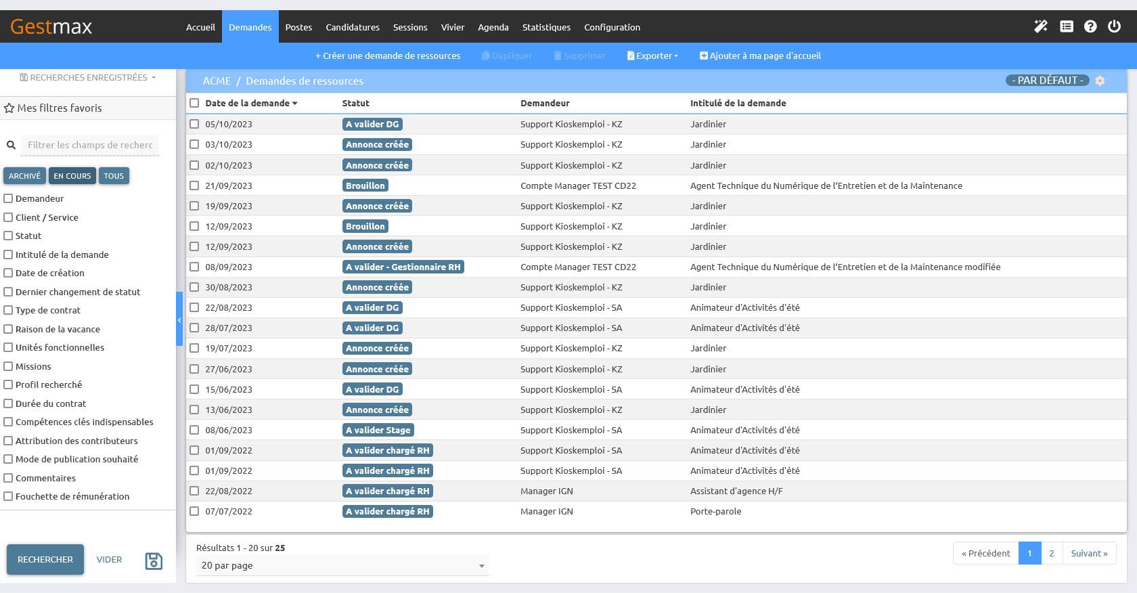Click Suivant pagination link
The height and width of the screenshot is (593, 1137).
coord(1089,553)
